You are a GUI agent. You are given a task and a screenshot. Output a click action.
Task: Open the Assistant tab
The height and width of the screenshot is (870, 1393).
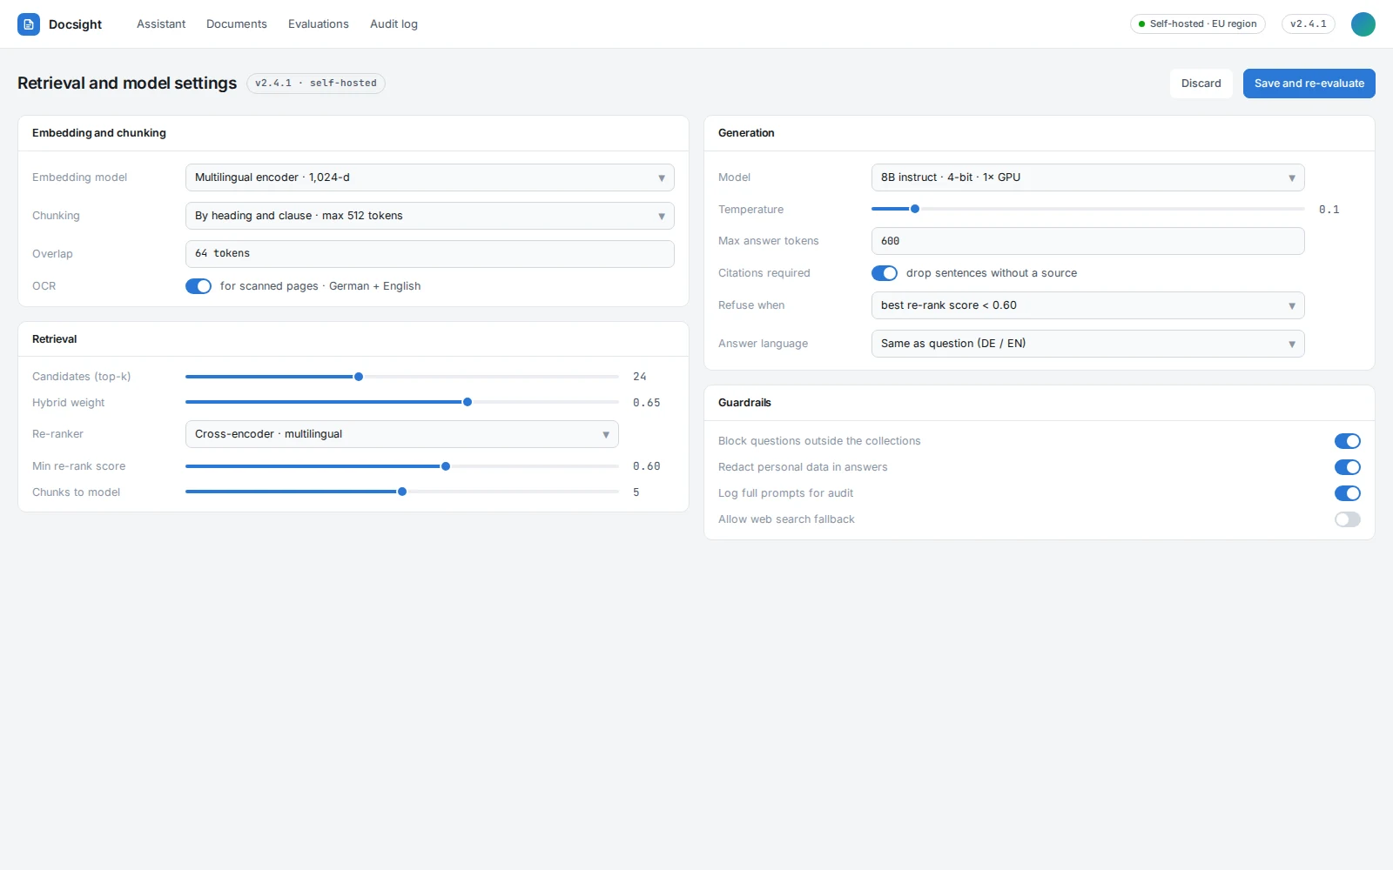point(161,24)
